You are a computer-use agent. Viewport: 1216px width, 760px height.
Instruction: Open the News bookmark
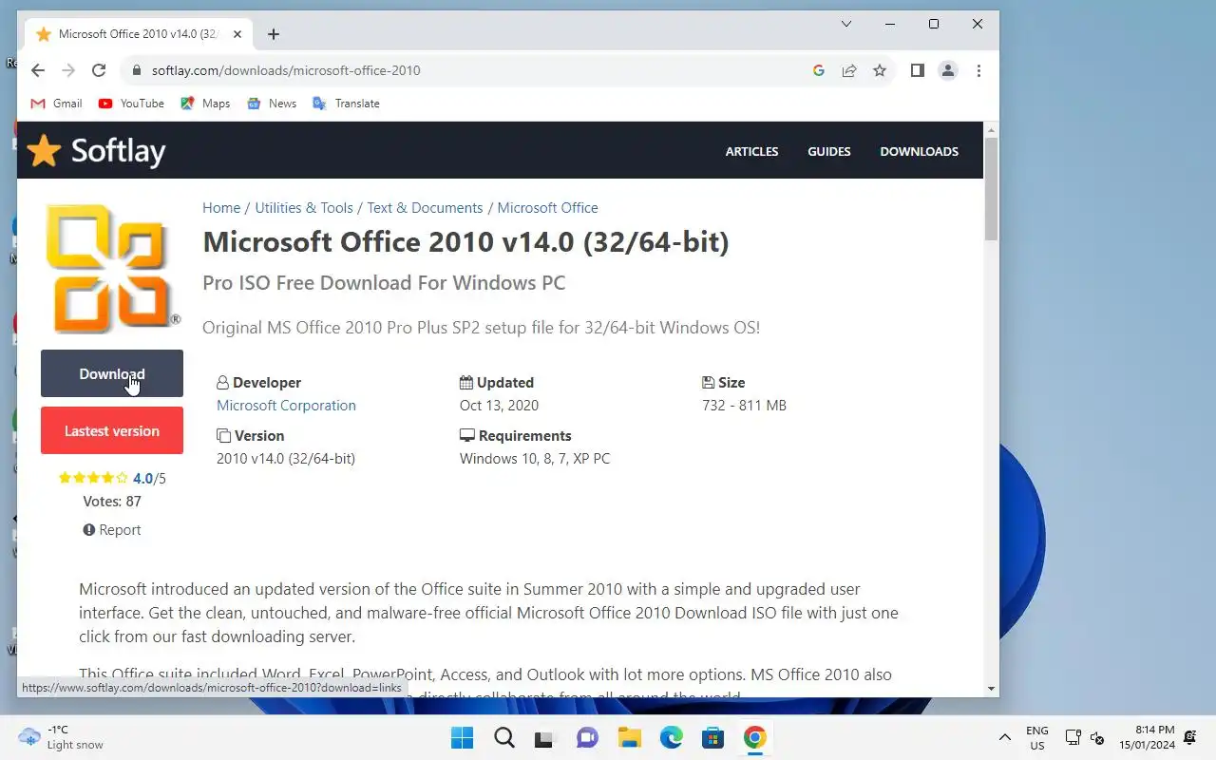pos(272,104)
